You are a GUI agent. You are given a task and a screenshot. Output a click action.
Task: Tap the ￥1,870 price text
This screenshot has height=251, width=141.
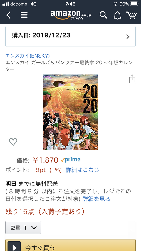tap(46, 160)
